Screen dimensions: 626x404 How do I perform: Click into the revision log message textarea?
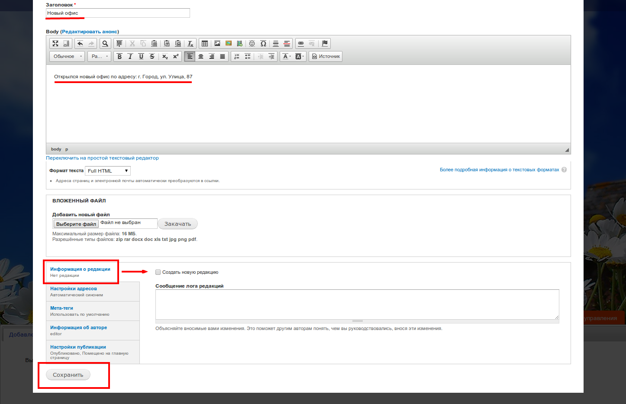(357, 305)
